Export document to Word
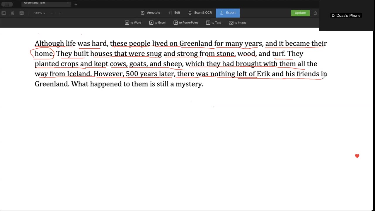 click(x=133, y=23)
